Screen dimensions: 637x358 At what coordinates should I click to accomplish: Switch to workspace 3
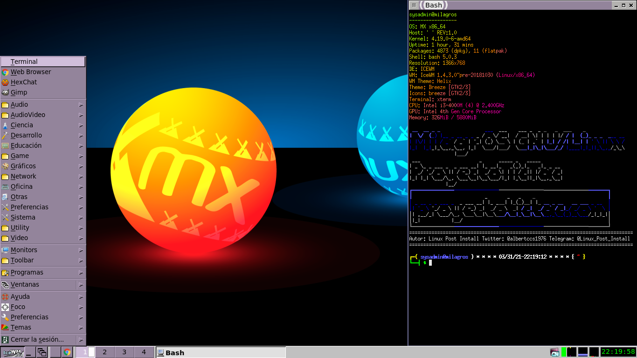coord(125,352)
